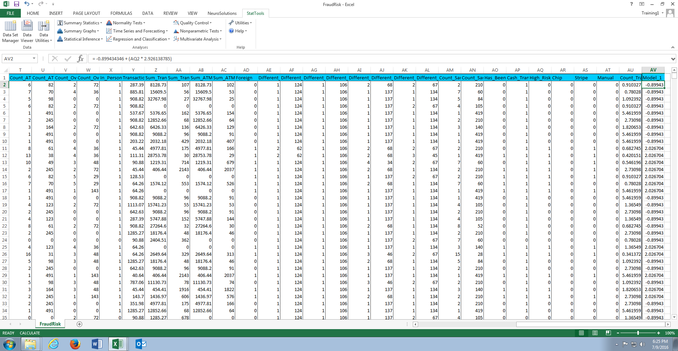The height and width of the screenshot is (351, 678).
Task: Open Outlook from taskbar
Action: (141, 344)
